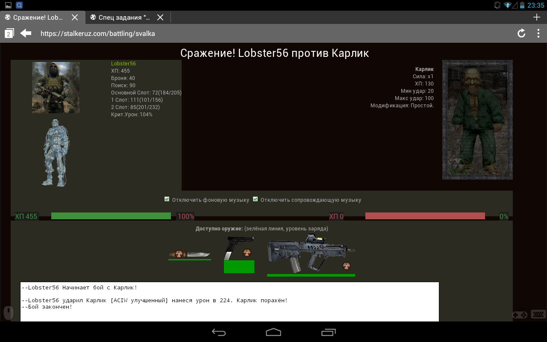Reload the page with refresh icon
This screenshot has height=342, width=547.
[521, 33]
